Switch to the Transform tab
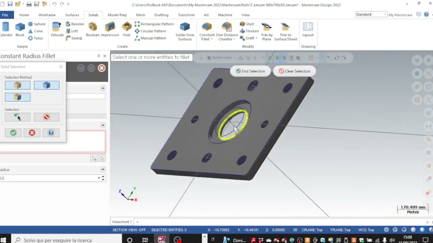This screenshot has width=433, height=243. 186,15
